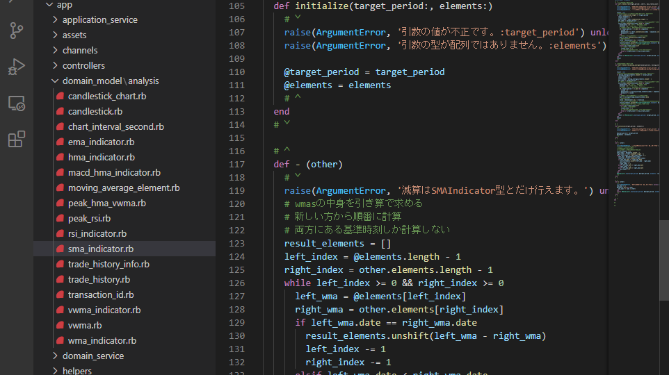This screenshot has height=375, width=669.
Task: Open macd_hma_indicator.rb file
Action: coord(114,173)
